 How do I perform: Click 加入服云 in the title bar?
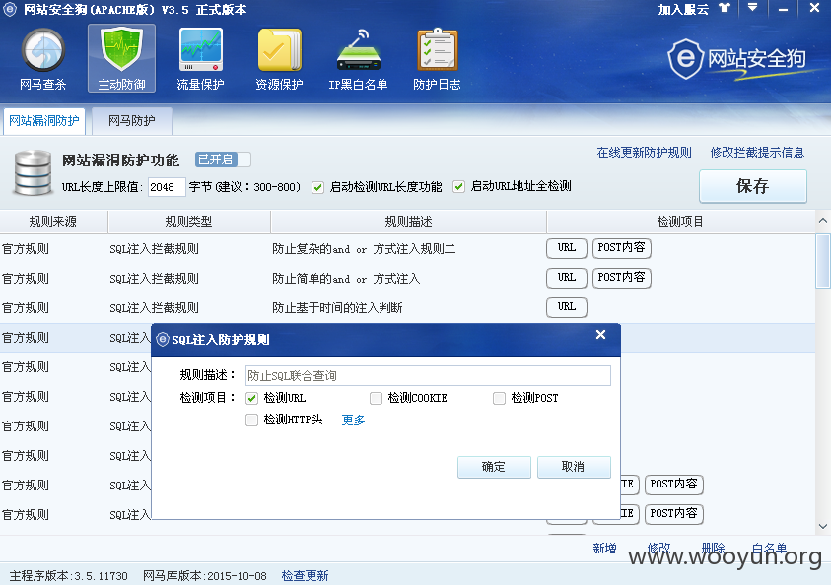[683, 9]
